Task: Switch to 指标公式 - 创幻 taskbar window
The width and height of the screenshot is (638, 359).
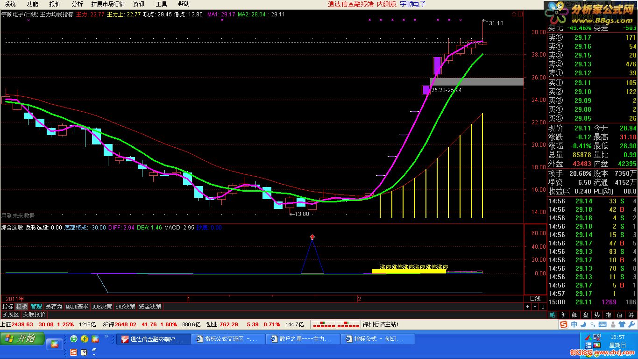Action: 377,339
